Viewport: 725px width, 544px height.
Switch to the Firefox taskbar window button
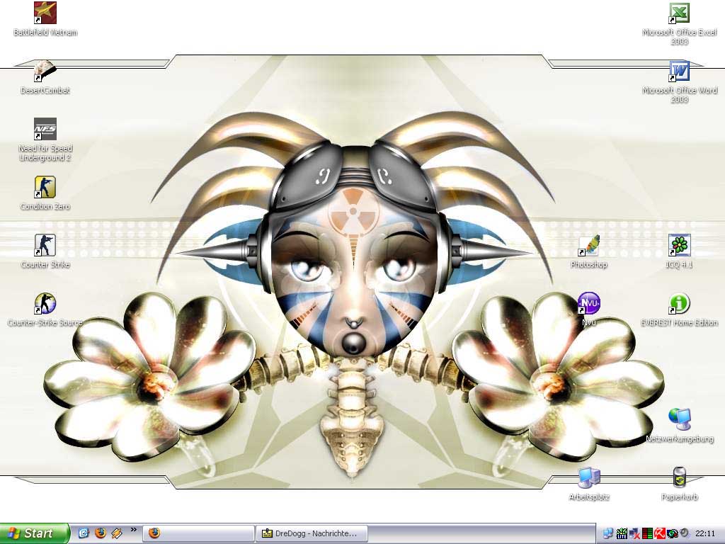(x=198, y=533)
